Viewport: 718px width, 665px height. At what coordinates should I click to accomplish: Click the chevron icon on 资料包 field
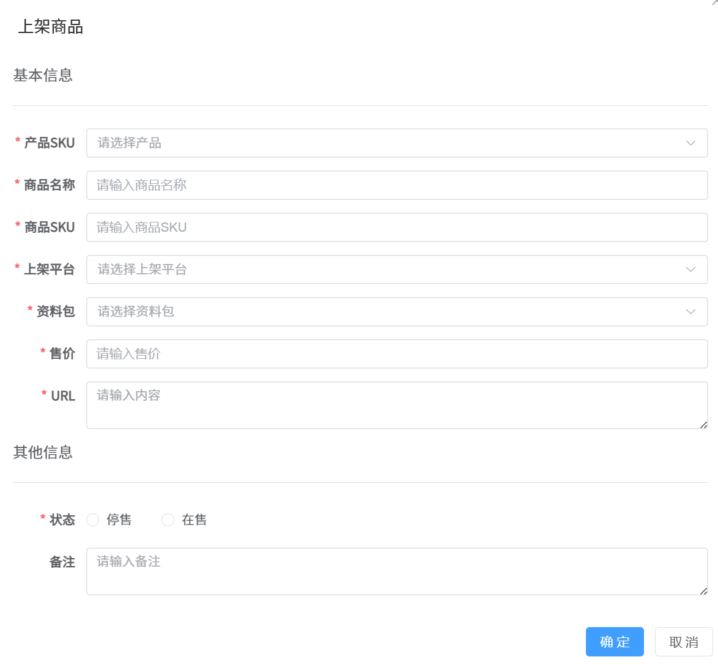click(x=690, y=312)
